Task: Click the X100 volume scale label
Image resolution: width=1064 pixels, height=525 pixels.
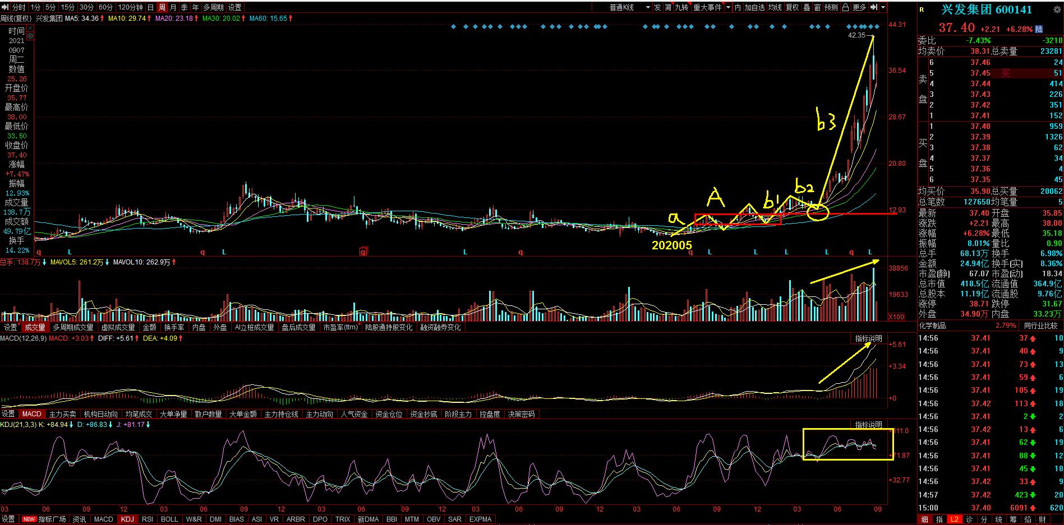Action: point(896,317)
